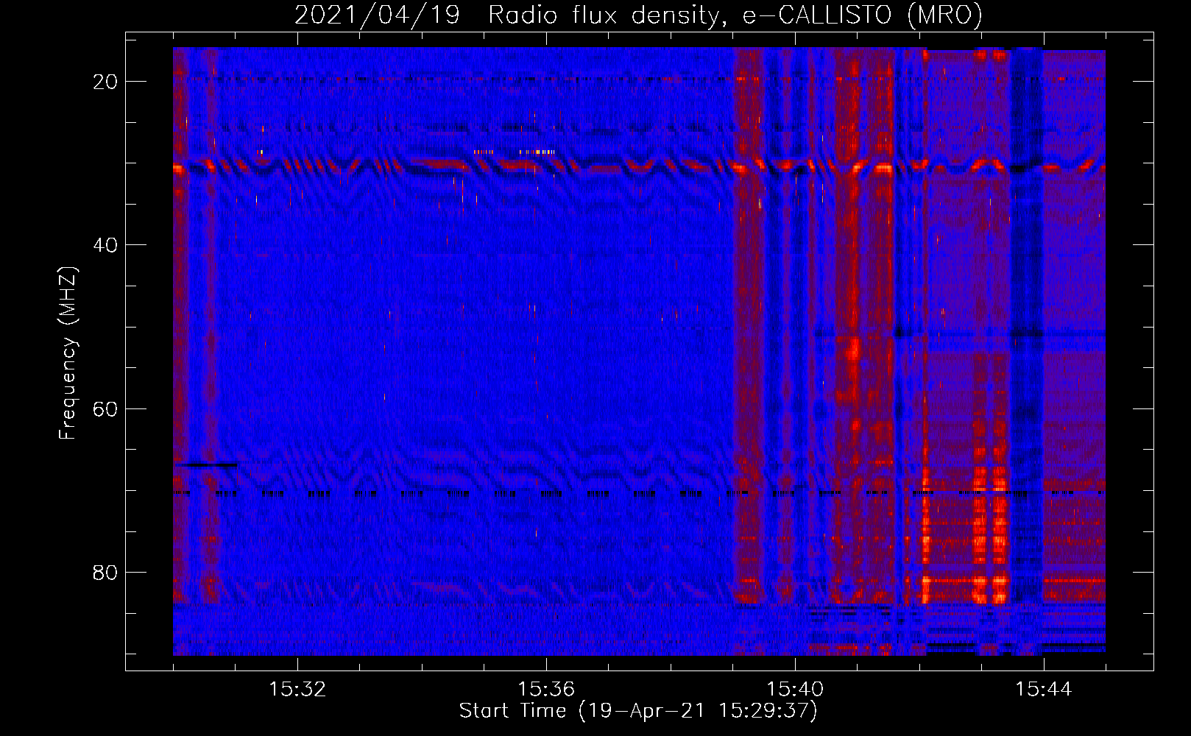The width and height of the screenshot is (1191, 736).
Task: Click the 40 frequency tick label
Action: tap(105, 245)
